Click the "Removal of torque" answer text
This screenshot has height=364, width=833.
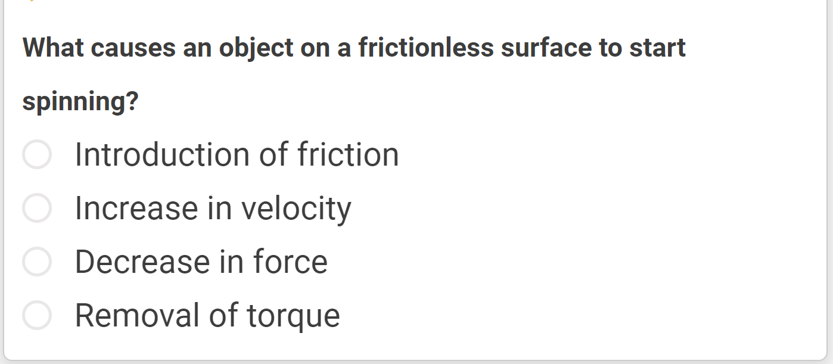207,314
